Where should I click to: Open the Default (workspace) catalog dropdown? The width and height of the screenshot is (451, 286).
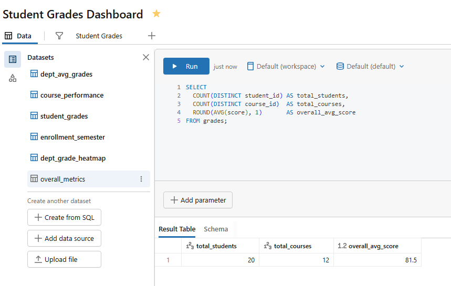[286, 67]
